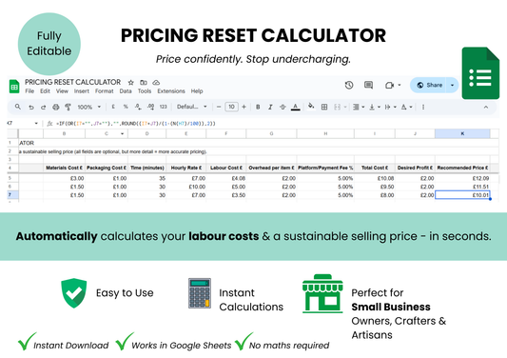Open the text color picker

point(295,108)
